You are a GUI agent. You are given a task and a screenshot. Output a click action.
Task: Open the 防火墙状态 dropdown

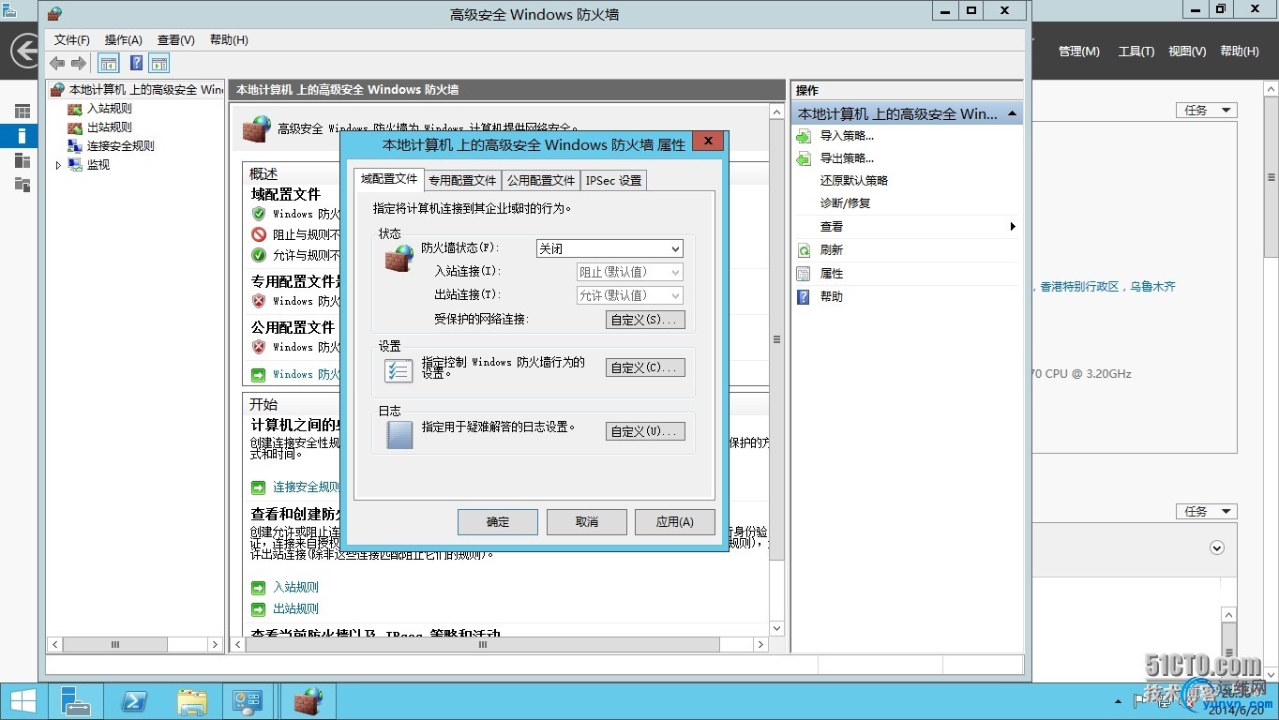pos(609,248)
